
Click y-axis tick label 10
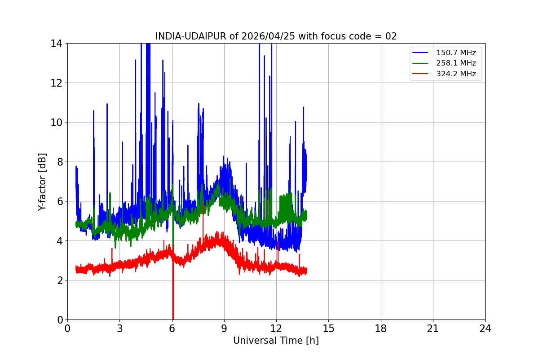click(57, 123)
